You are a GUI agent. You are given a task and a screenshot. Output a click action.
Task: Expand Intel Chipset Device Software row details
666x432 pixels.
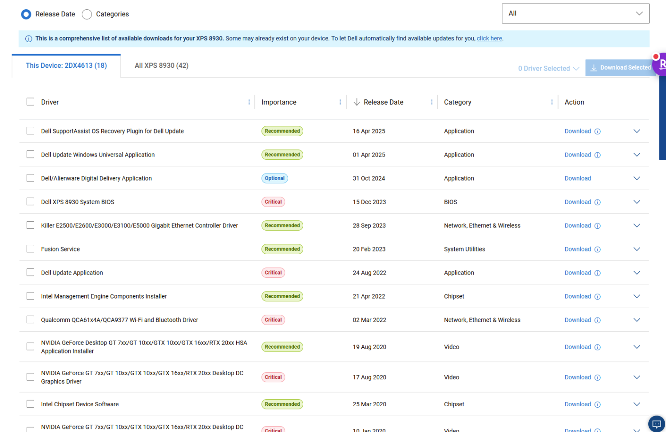pyautogui.click(x=637, y=404)
